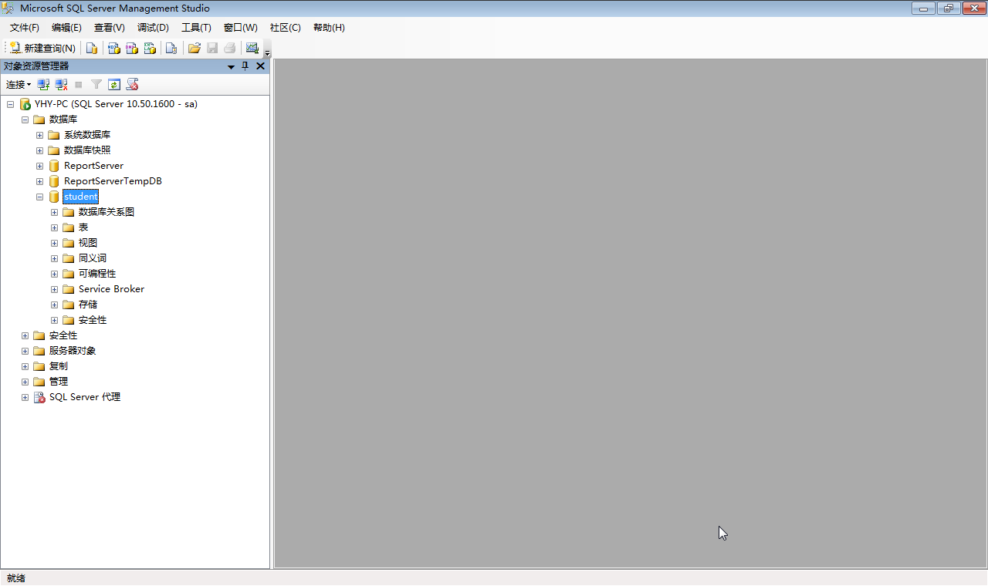Select the ReportServer database cylinder icon

54,166
